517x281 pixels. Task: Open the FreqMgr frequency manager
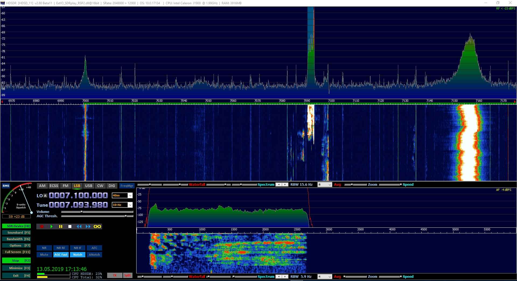click(127, 186)
